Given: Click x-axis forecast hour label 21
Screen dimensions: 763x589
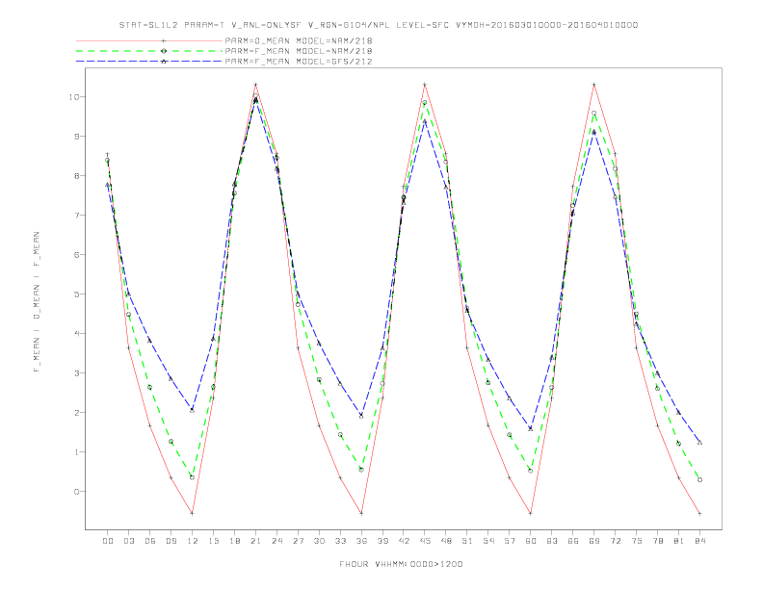Looking at the screenshot, I should pyautogui.click(x=255, y=541).
